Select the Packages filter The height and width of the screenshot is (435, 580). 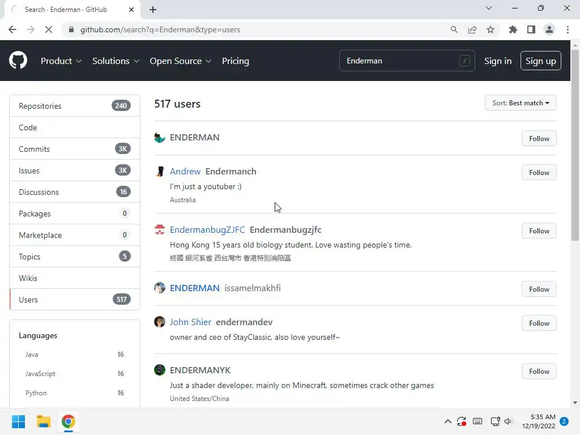75,214
